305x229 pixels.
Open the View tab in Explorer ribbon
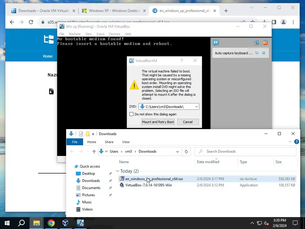pos(126,142)
